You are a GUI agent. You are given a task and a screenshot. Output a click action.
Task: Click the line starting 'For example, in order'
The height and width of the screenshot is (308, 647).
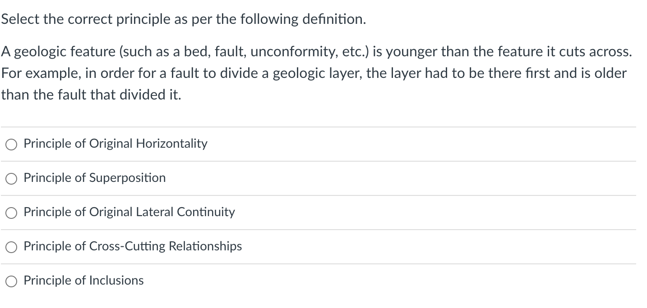pos(314,73)
